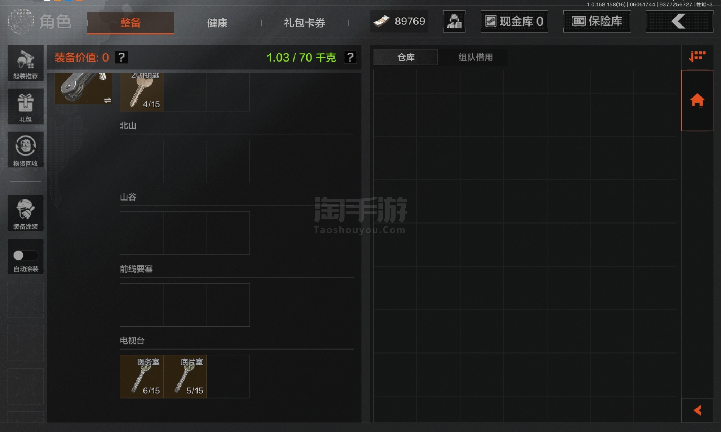Image resolution: width=721 pixels, height=432 pixels.
Task: Click the swap arrows on the key holder
Action: [x=107, y=100]
